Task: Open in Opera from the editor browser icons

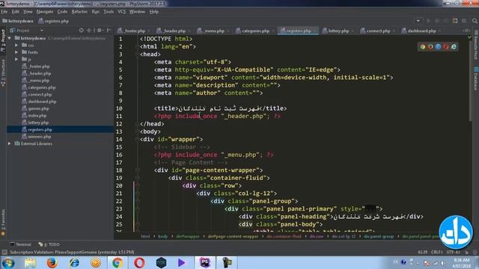Action: point(446,46)
